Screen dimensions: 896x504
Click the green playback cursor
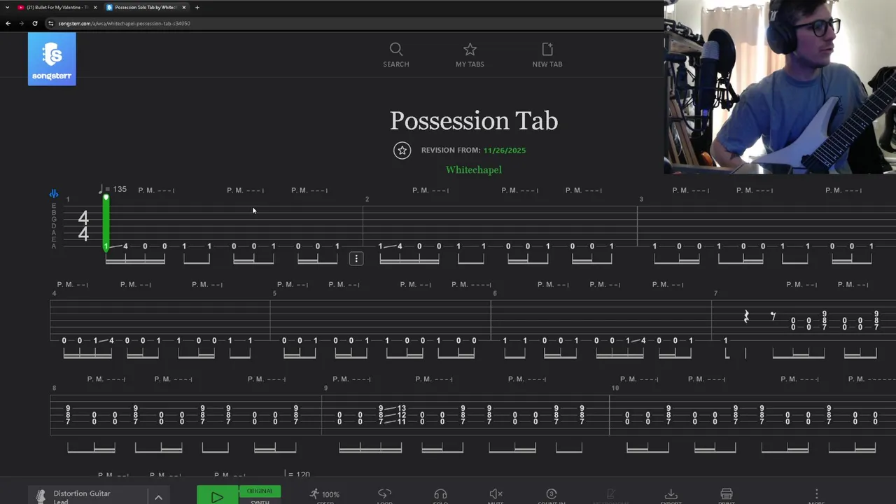[106, 223]
